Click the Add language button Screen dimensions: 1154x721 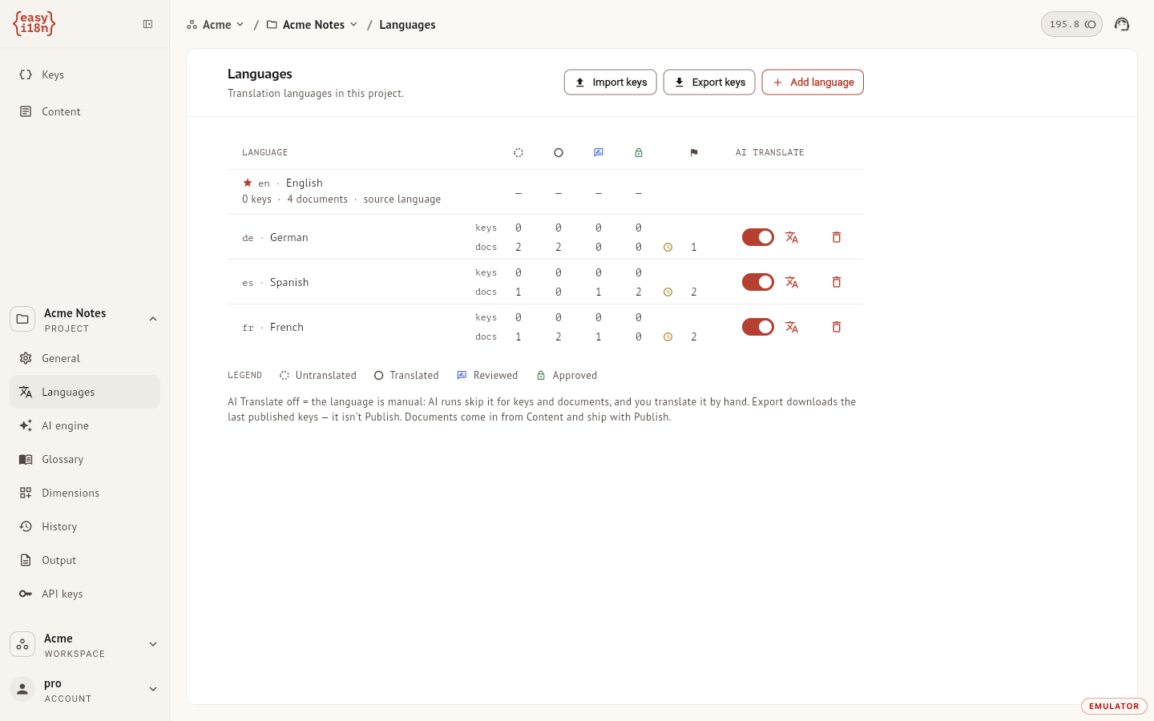tap(813, 83)
